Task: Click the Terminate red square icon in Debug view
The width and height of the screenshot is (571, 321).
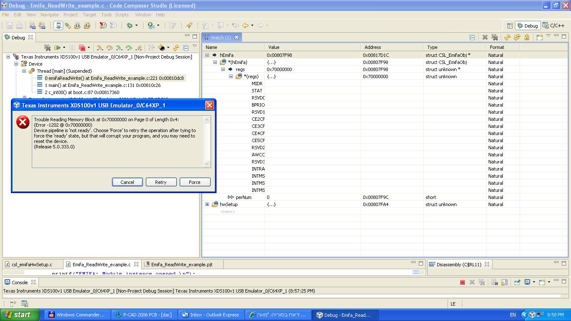Action: [82, 48]
